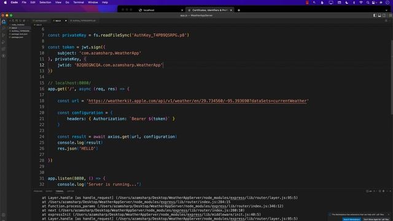
Task: Click Collapse Folders icon in Explorer
Action: coord(24,21)
